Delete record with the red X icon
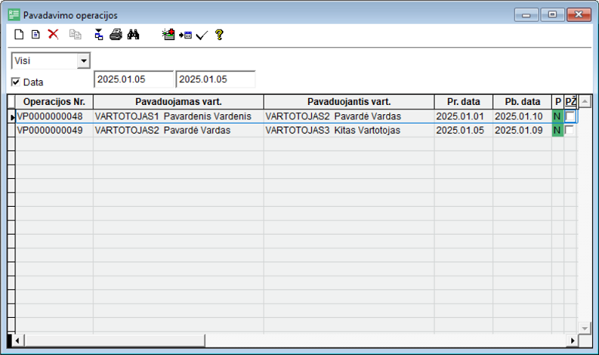 click(53, 35)
